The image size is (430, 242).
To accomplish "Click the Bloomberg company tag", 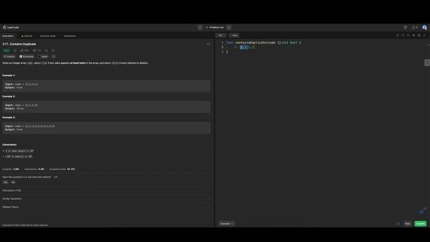I will click(x=27, y=56).
